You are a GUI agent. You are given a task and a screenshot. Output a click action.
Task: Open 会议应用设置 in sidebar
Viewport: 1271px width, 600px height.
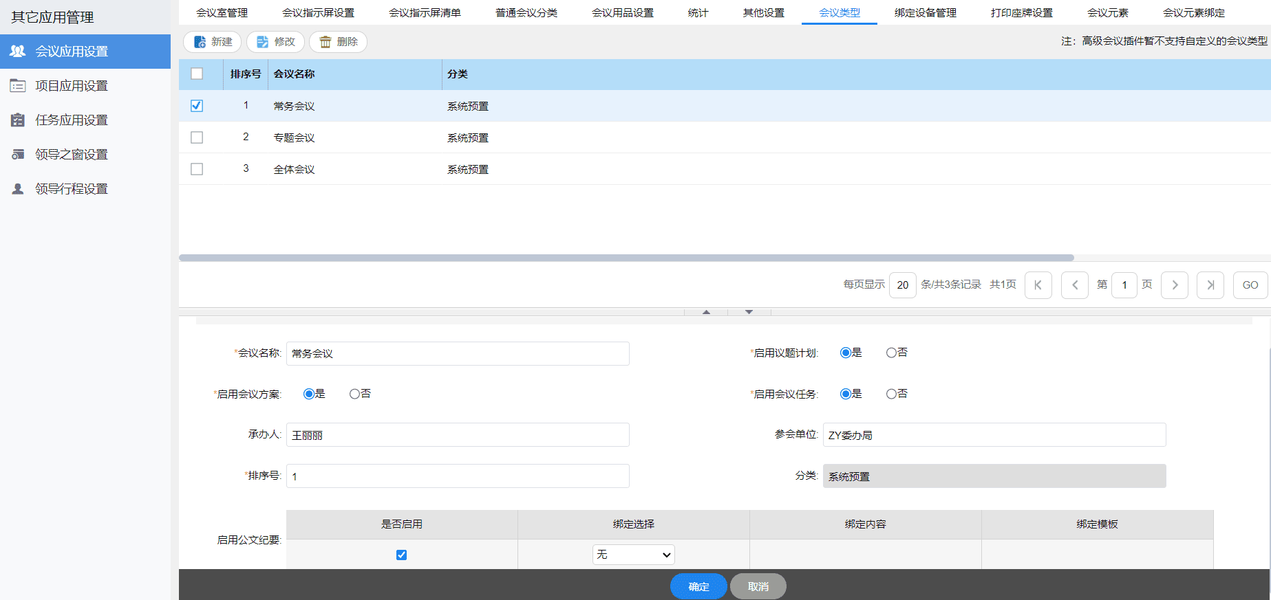85,51
